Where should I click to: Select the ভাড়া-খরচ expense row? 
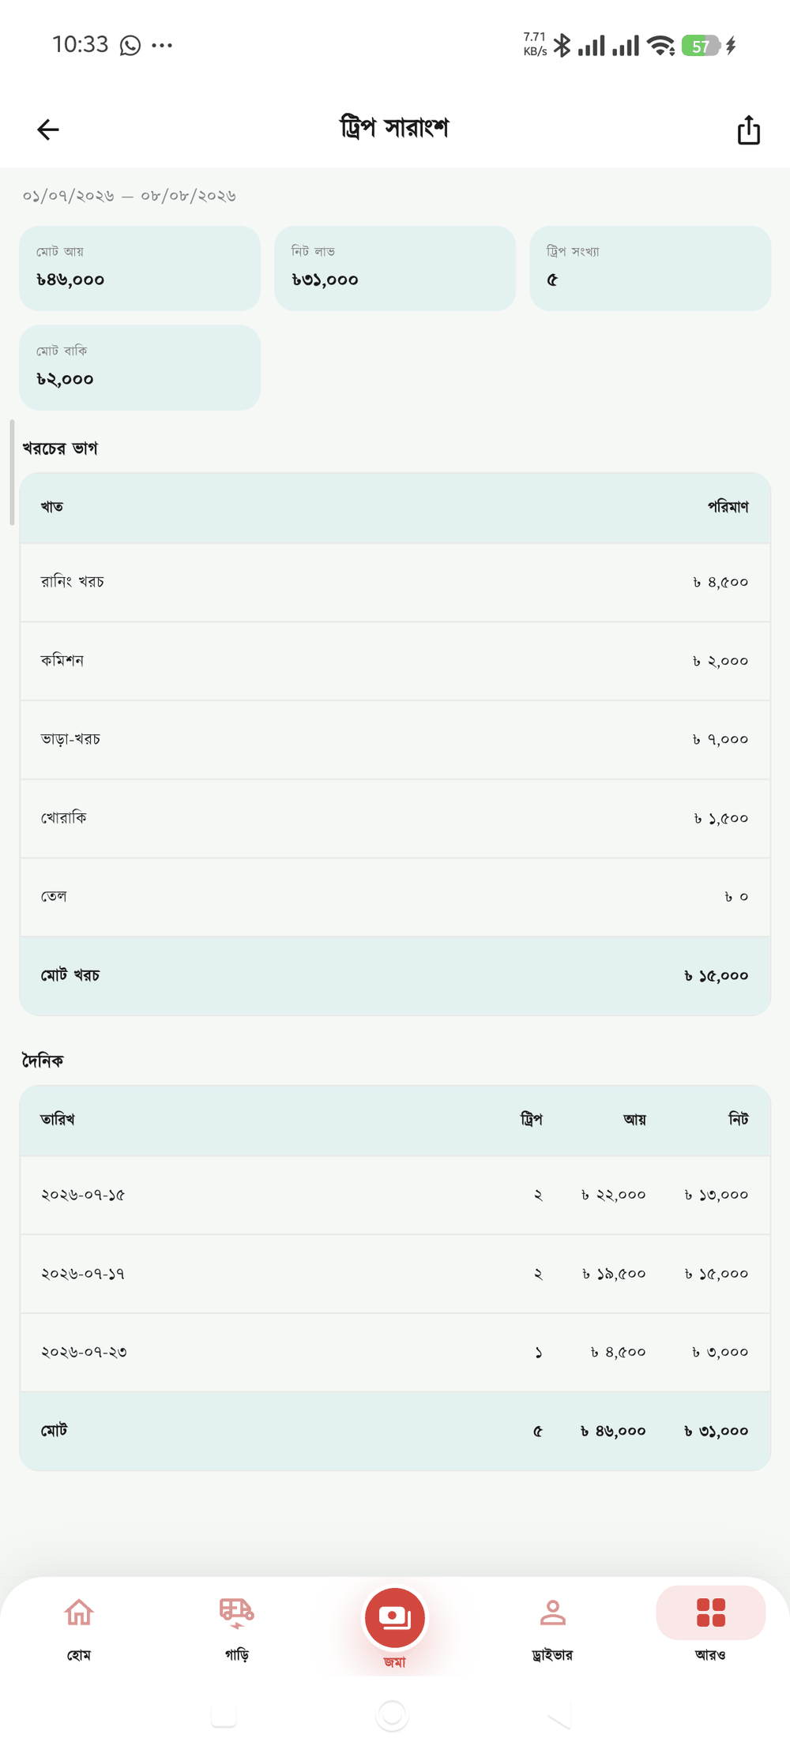click(395, 740)
